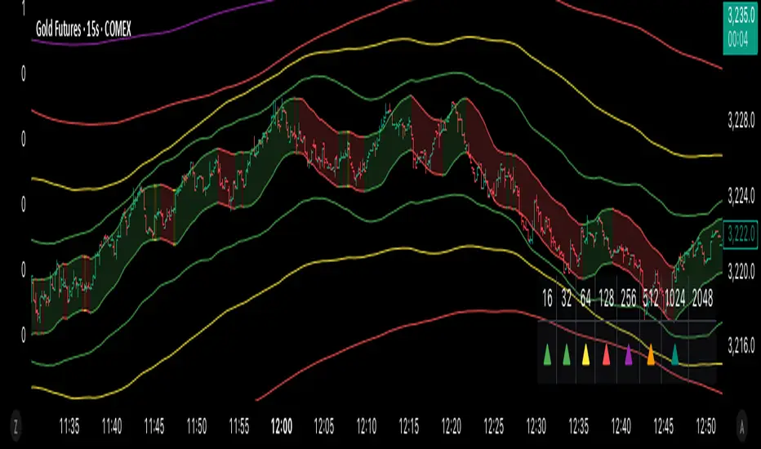
Task: Click the green triangle under 32
Action: point(567,354)
